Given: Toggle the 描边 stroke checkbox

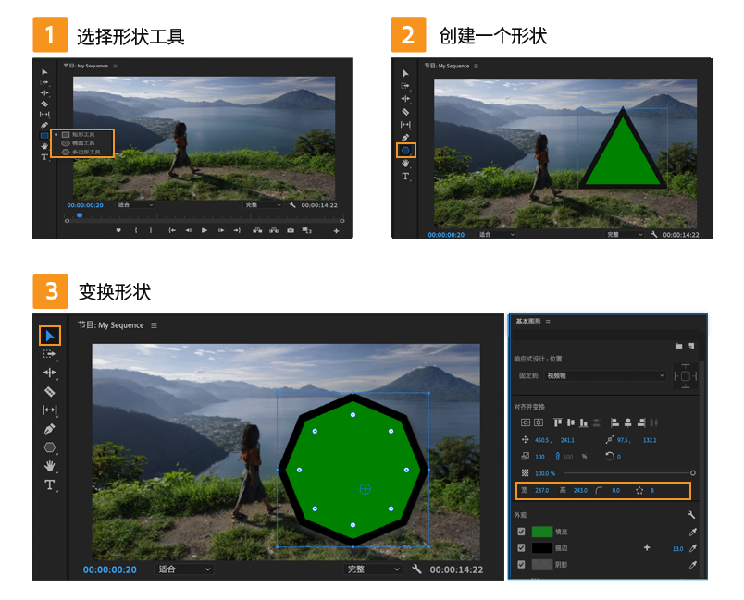Looking at the screenshot, I should coord(521,548).
